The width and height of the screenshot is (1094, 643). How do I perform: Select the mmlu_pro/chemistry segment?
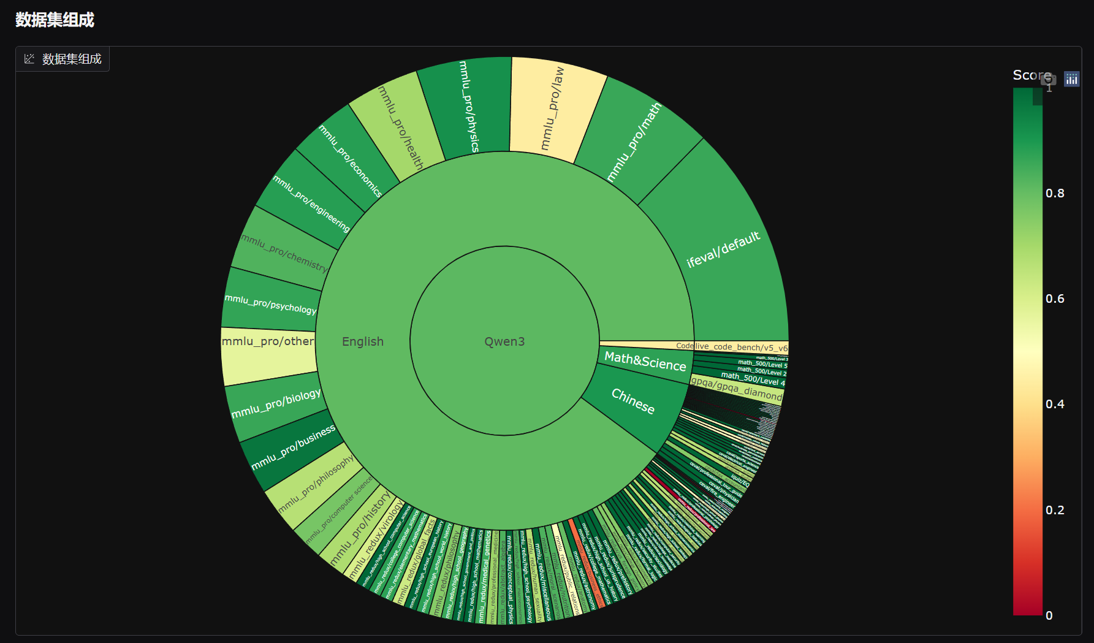pos(284,253)
